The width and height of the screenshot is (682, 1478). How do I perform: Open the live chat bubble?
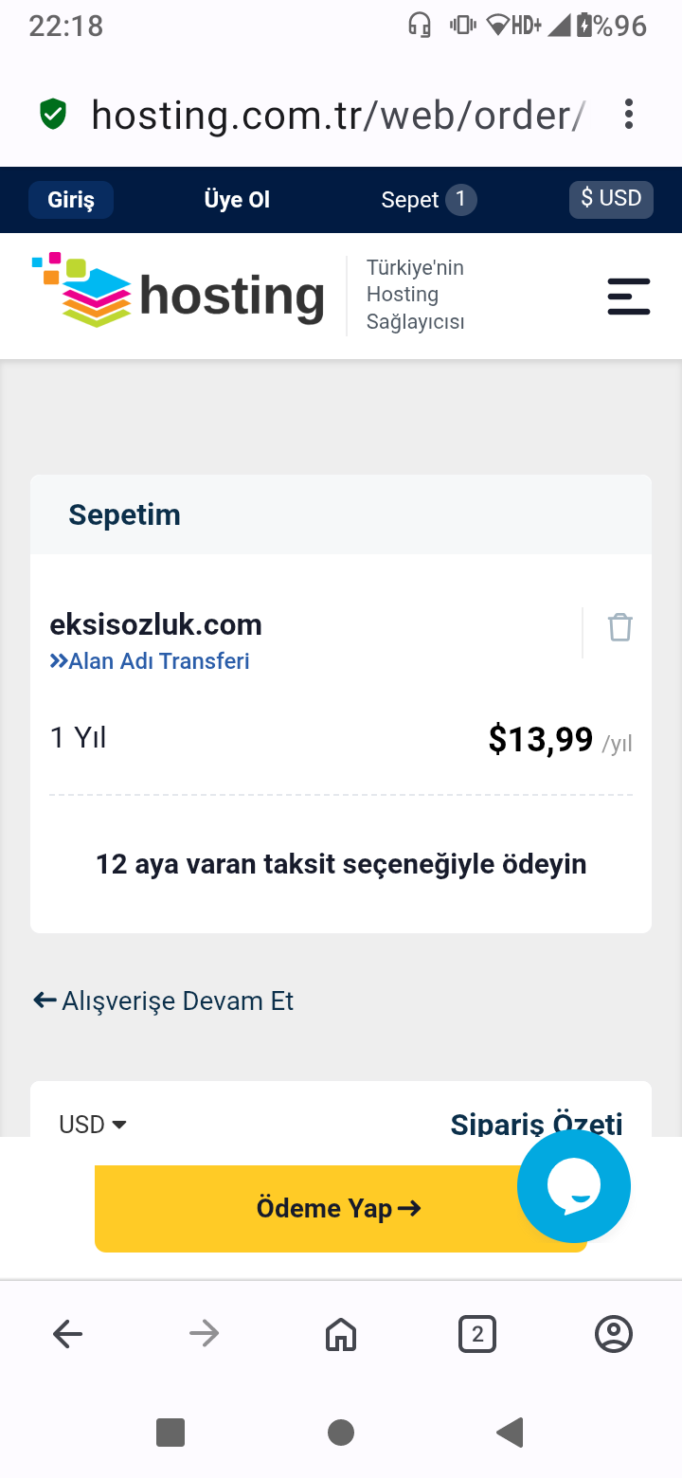574,1185
